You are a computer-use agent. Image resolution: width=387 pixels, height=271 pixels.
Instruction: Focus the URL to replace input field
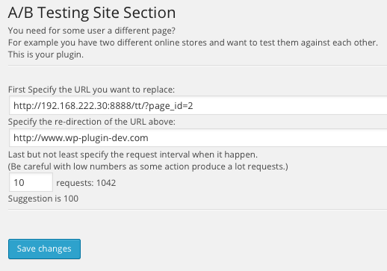tap(198, 105)
